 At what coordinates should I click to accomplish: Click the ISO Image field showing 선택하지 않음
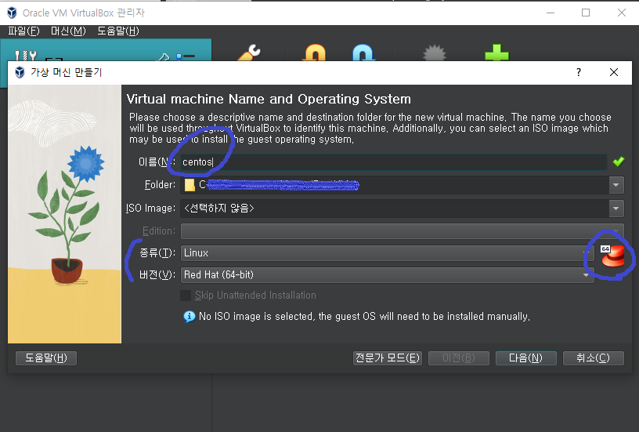pos(395,209)
